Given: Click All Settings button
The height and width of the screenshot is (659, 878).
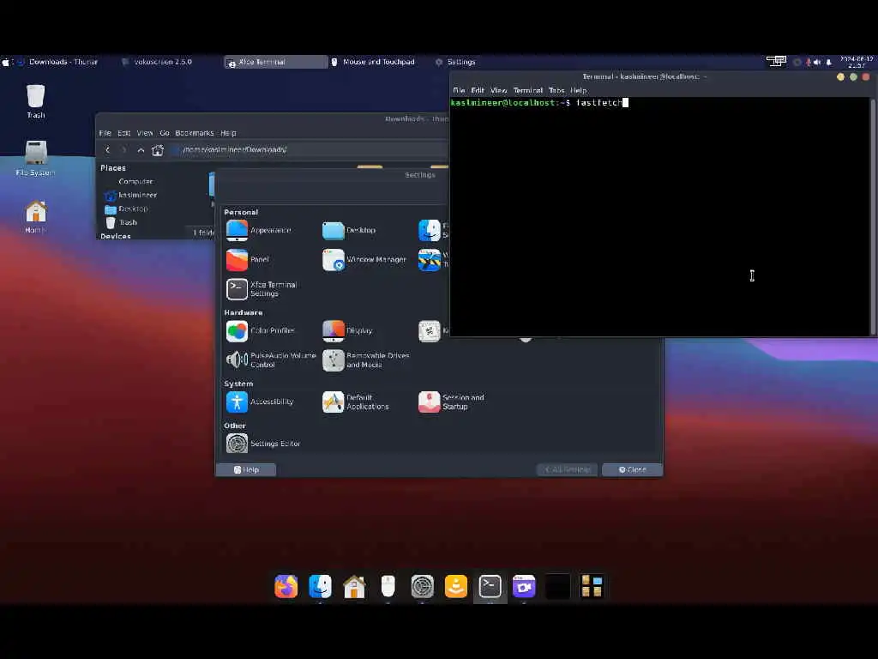Looking at the screenshot, I should pyautogui.click(x=568, y=469).
